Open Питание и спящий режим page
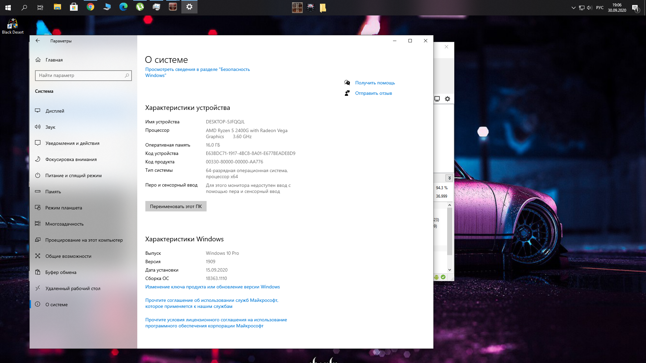The width and height of the screenshot is (646, 363). [83, 175]
